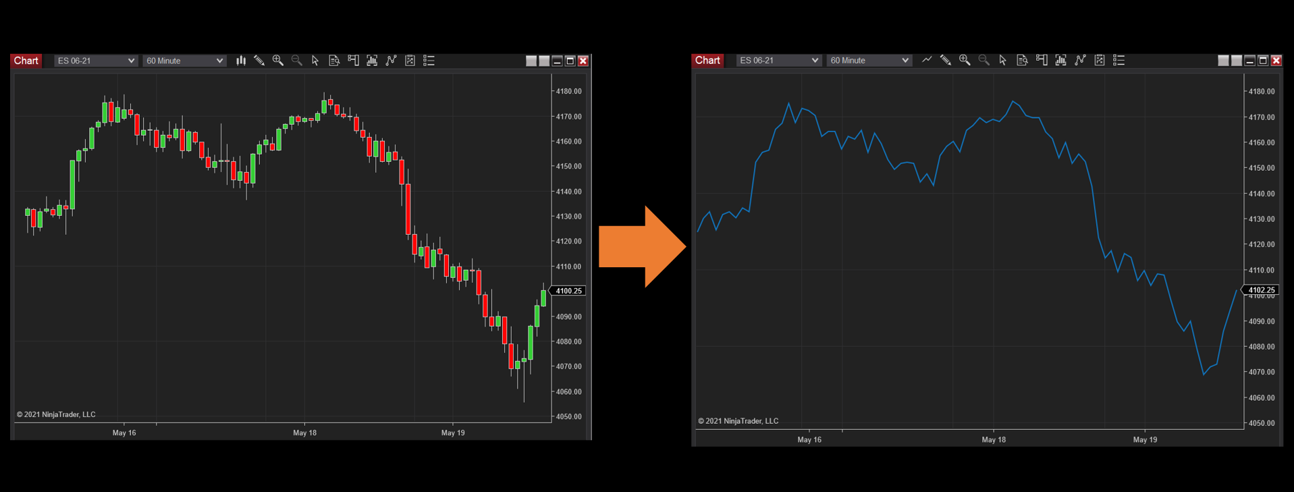Open indicators icon in candlestick chart window
This screenshot has width=1294, height=492.
click(x=391, y=61)
